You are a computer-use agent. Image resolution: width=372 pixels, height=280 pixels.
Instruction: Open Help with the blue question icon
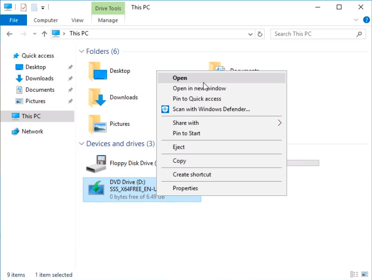pos(366,20)
